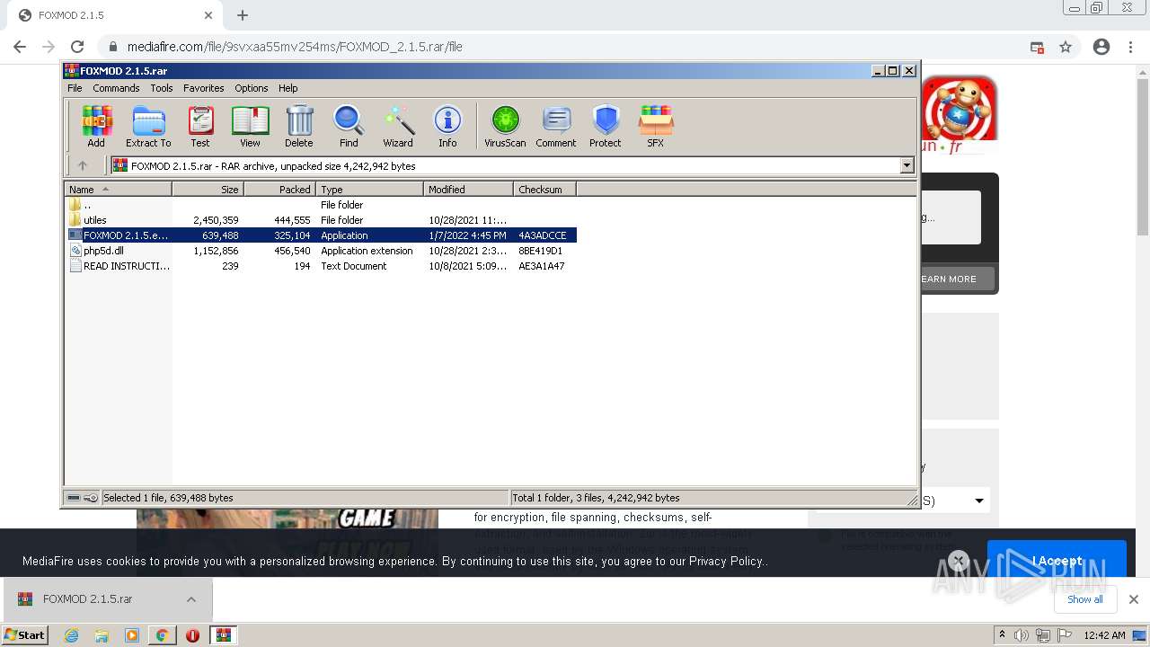Sort by Packed column header
Viewport: 1150px width, 647px height.
point(279,190)
